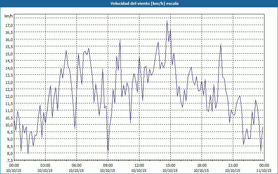Click the 21:00 time axis label
278x174 pixels.
pyautogui.click(x=233, y=166)
